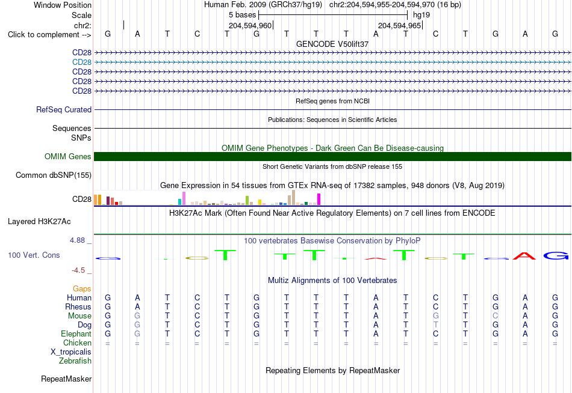Click the Human alignment row label

(79, 298)
